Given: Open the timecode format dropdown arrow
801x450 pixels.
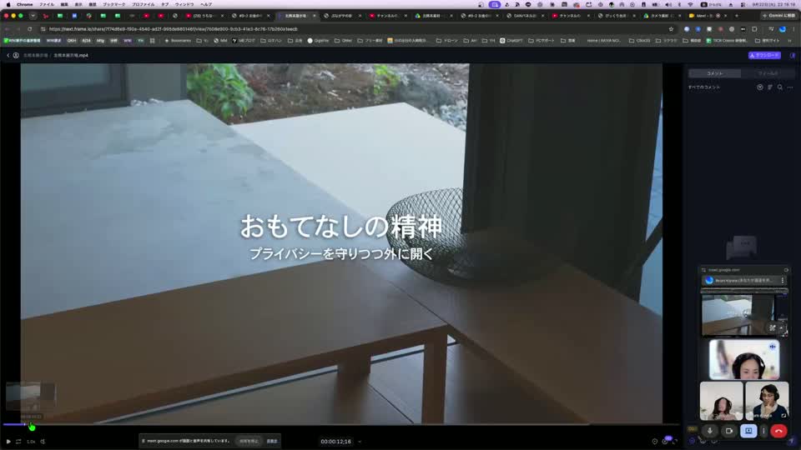Looking at the screenshot, I should pyautogui.click(x=360, y=442).
